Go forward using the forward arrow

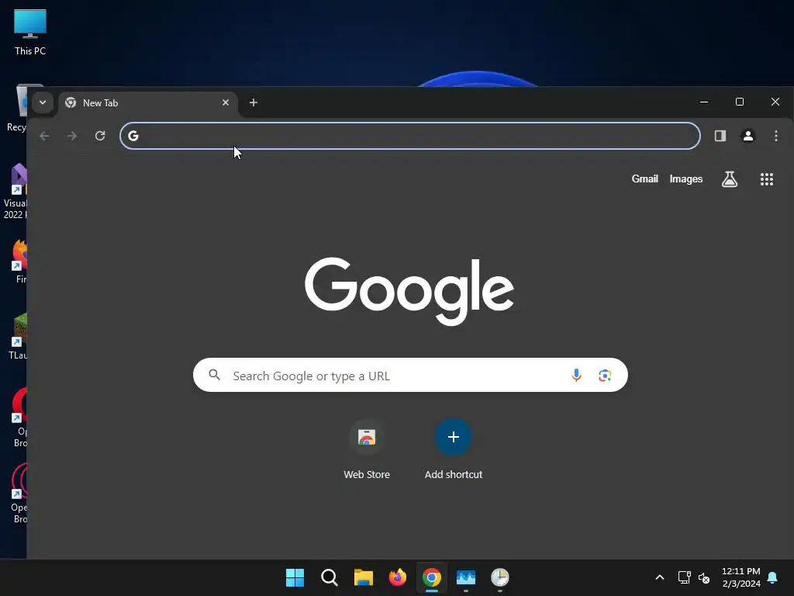click(x=72, y=136)
